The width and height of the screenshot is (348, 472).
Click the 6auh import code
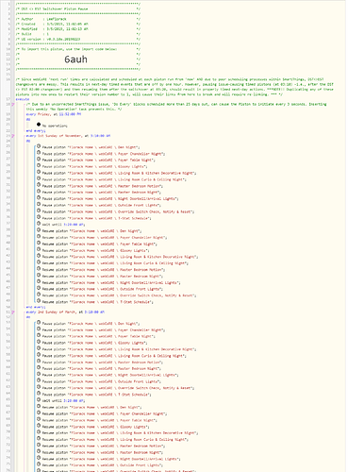(75, 59)
